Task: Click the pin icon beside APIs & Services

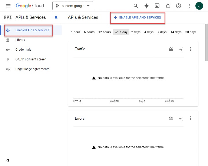Action: point(56,17)
